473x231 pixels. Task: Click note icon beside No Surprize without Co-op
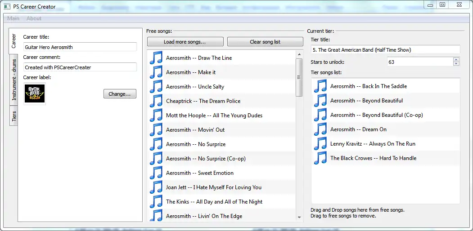pyautogui.click(x=156, y=144)
